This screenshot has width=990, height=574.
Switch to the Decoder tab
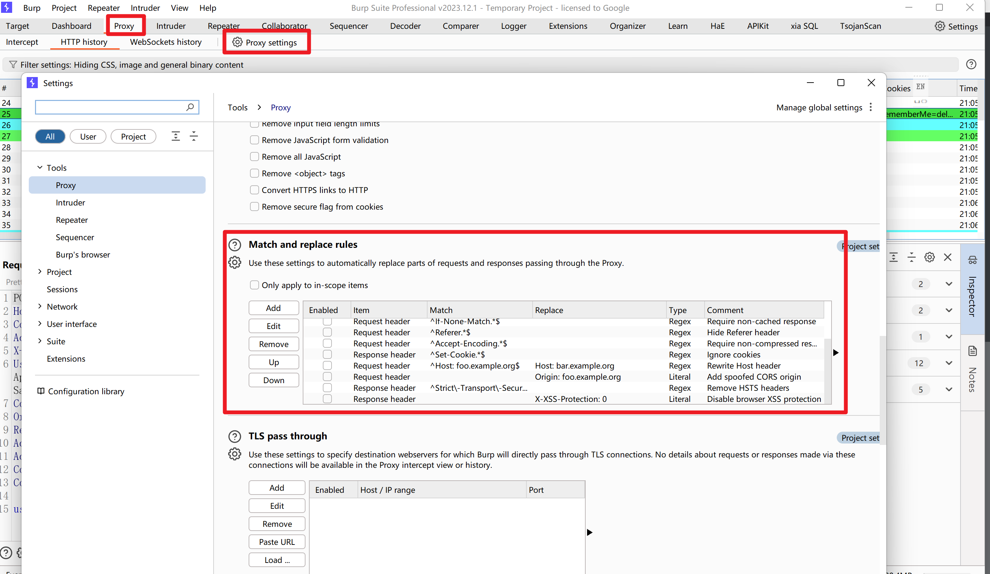coord(405,26)
